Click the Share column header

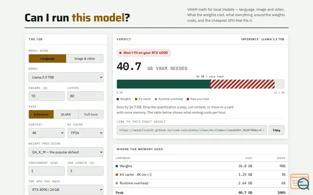point(281,158)
